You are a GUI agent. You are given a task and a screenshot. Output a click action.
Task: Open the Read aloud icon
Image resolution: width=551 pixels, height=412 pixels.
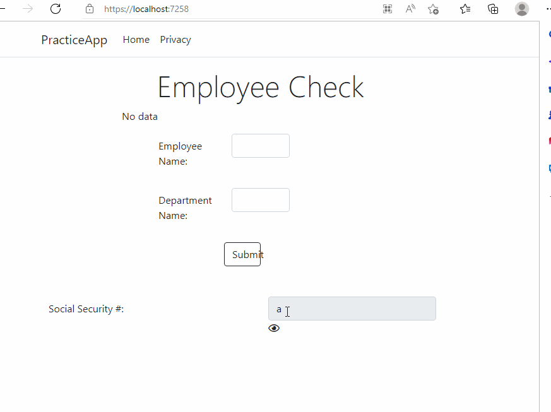click(410, 9)
